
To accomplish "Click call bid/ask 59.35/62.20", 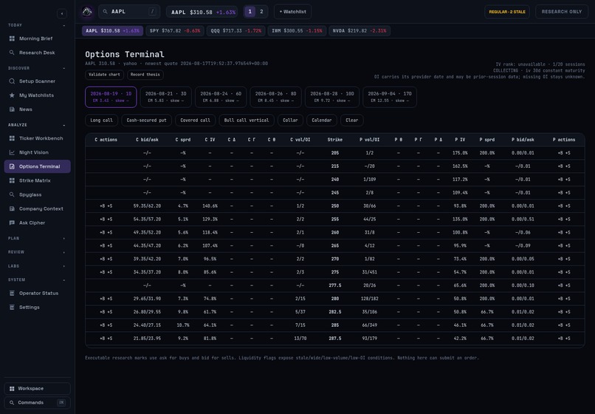I will coord(147,206).
